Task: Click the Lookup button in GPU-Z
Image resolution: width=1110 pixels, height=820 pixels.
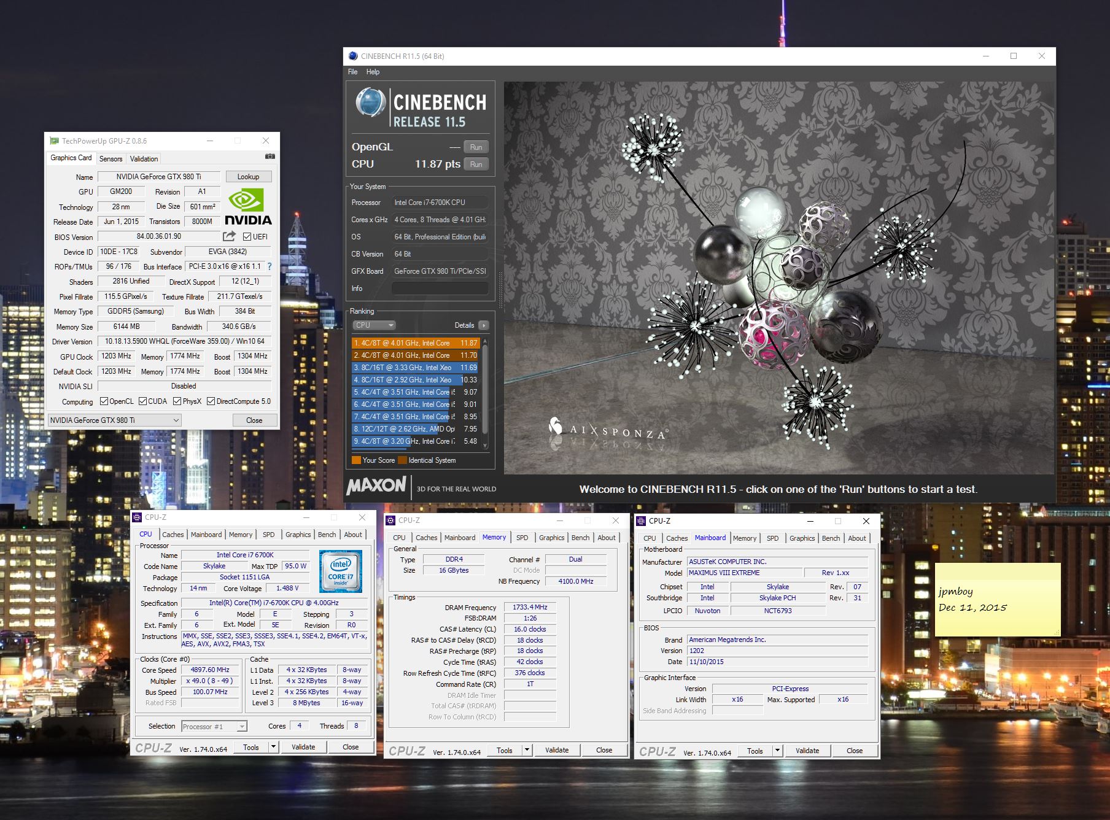Action: 248,177
